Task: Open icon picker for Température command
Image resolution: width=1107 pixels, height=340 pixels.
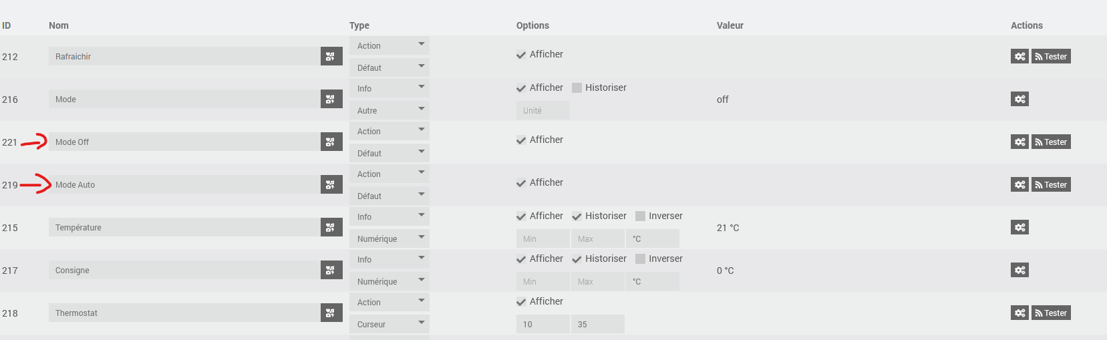Action: point(331,227)
